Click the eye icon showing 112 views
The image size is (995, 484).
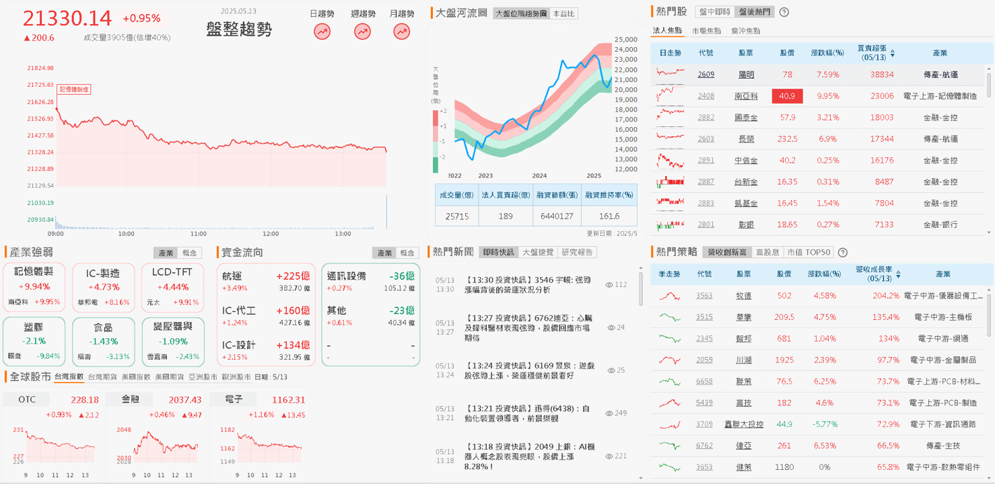pyautogui.click(x=609, y=284)
